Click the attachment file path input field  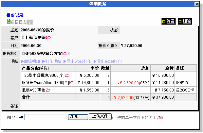[46, 117]
